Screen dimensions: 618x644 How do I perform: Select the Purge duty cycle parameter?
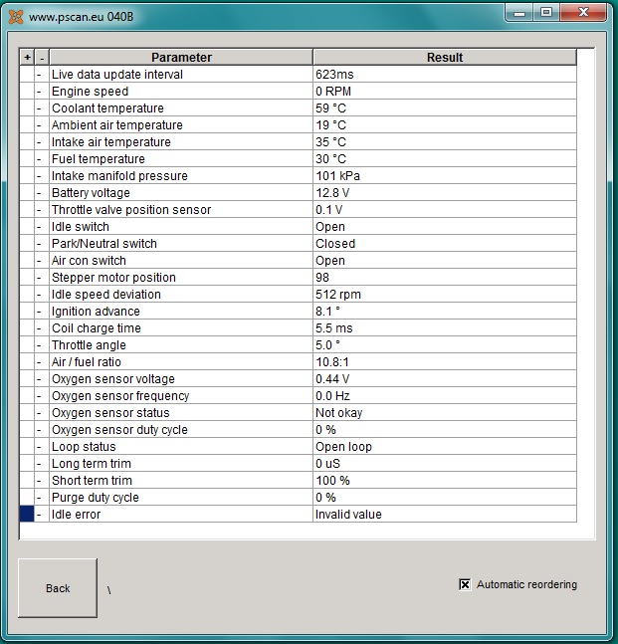click(181, 498)
